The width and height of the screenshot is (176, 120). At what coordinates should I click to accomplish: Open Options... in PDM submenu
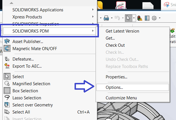pos(133,87)
